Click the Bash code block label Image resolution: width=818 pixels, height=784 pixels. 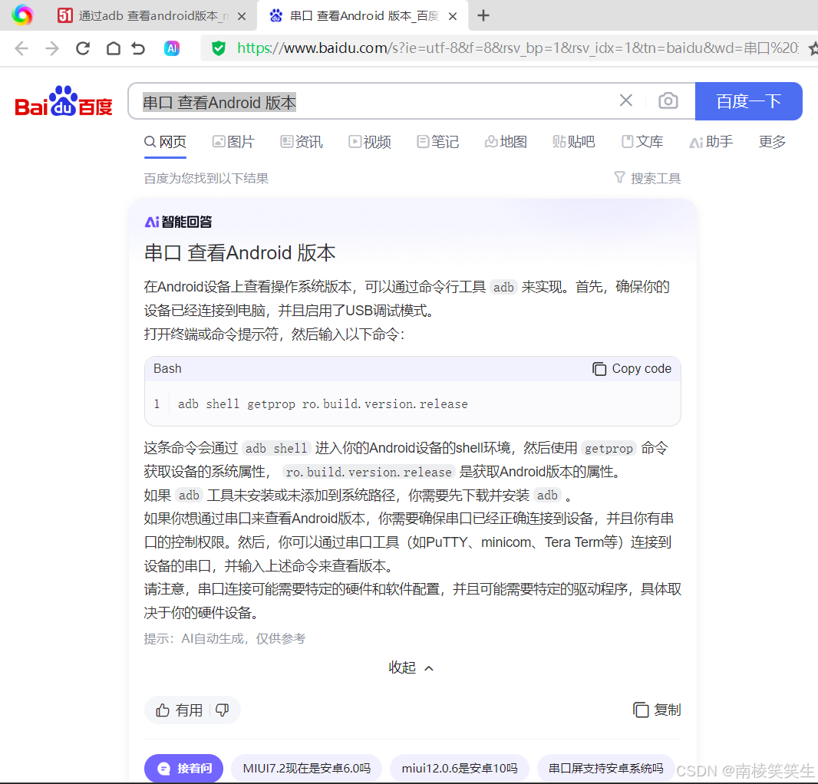click(x=167, y=369)
